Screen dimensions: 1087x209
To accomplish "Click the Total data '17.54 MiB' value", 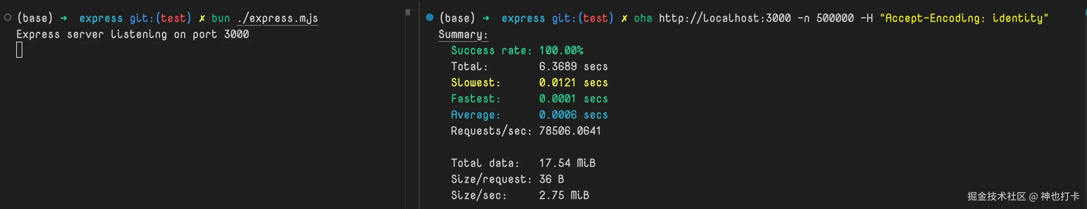I will point(567,163).
